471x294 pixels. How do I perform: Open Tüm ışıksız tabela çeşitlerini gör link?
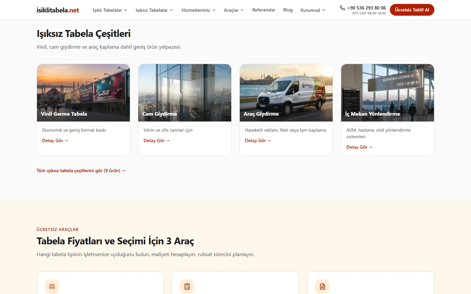click(x=81, y=171)
